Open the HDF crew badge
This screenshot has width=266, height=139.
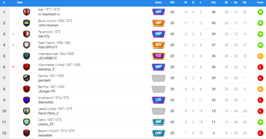tap(158, 23)
